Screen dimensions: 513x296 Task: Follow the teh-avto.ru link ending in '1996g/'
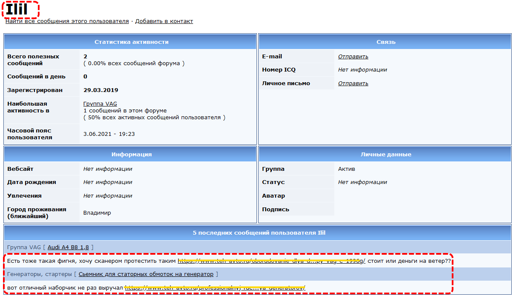[271, 261]
